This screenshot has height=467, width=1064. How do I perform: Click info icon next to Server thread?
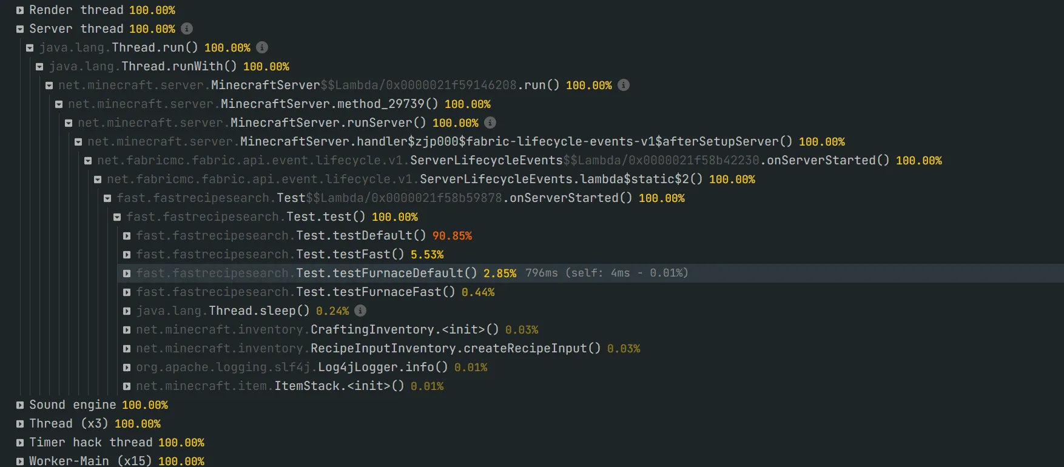pos(187,29)
